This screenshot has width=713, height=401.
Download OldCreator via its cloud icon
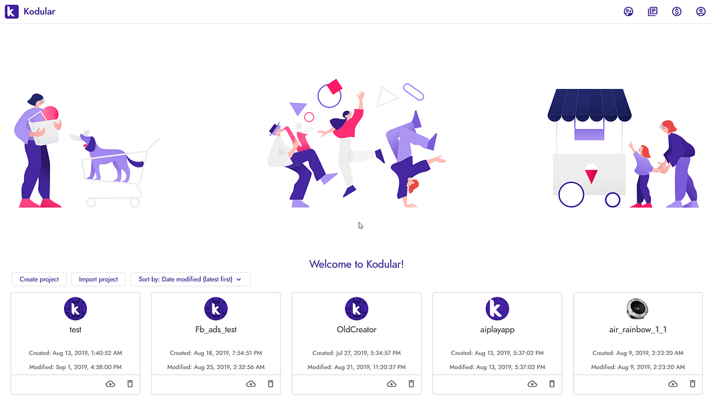[391, 384]
